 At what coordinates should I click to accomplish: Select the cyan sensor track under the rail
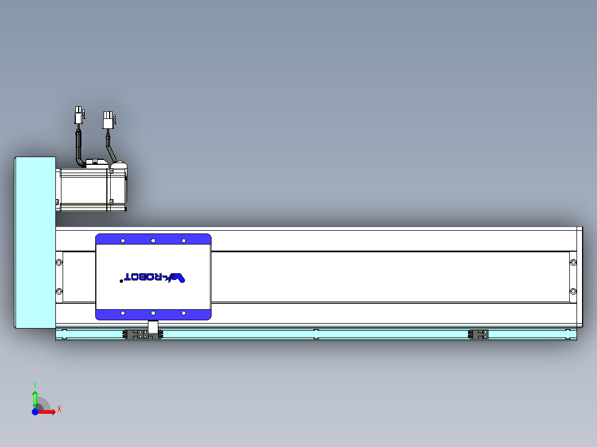(388, 334)
